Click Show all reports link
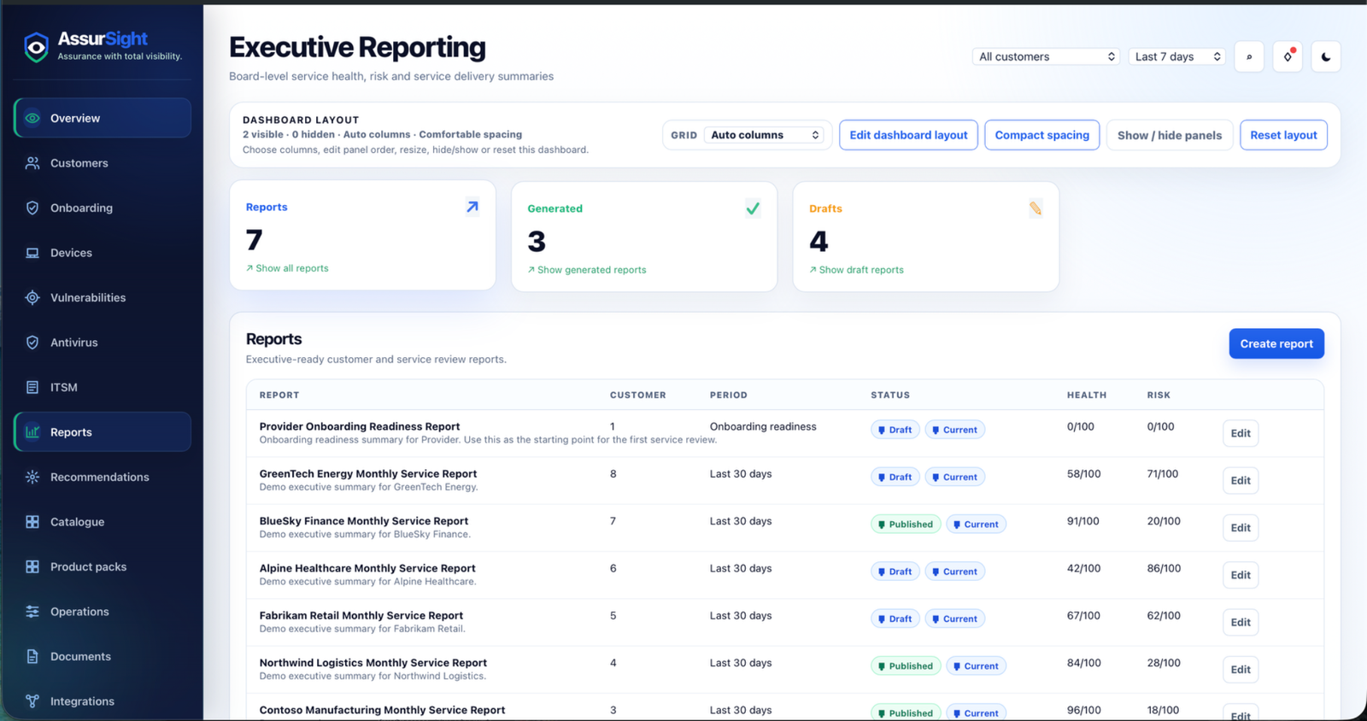The width and height of the screenshot is (1367, 721). 287,268
